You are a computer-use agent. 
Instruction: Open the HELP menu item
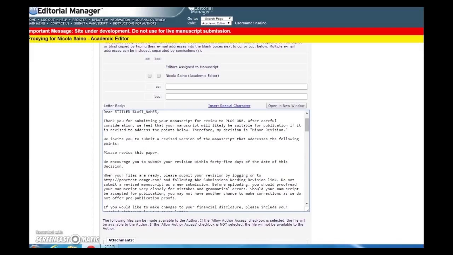(63, 20)
